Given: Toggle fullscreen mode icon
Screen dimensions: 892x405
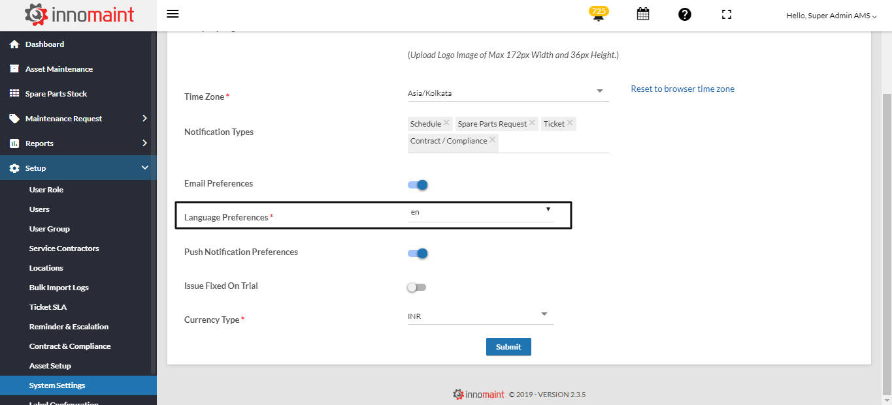Looking at the screenshot, I should click(727, 14).
